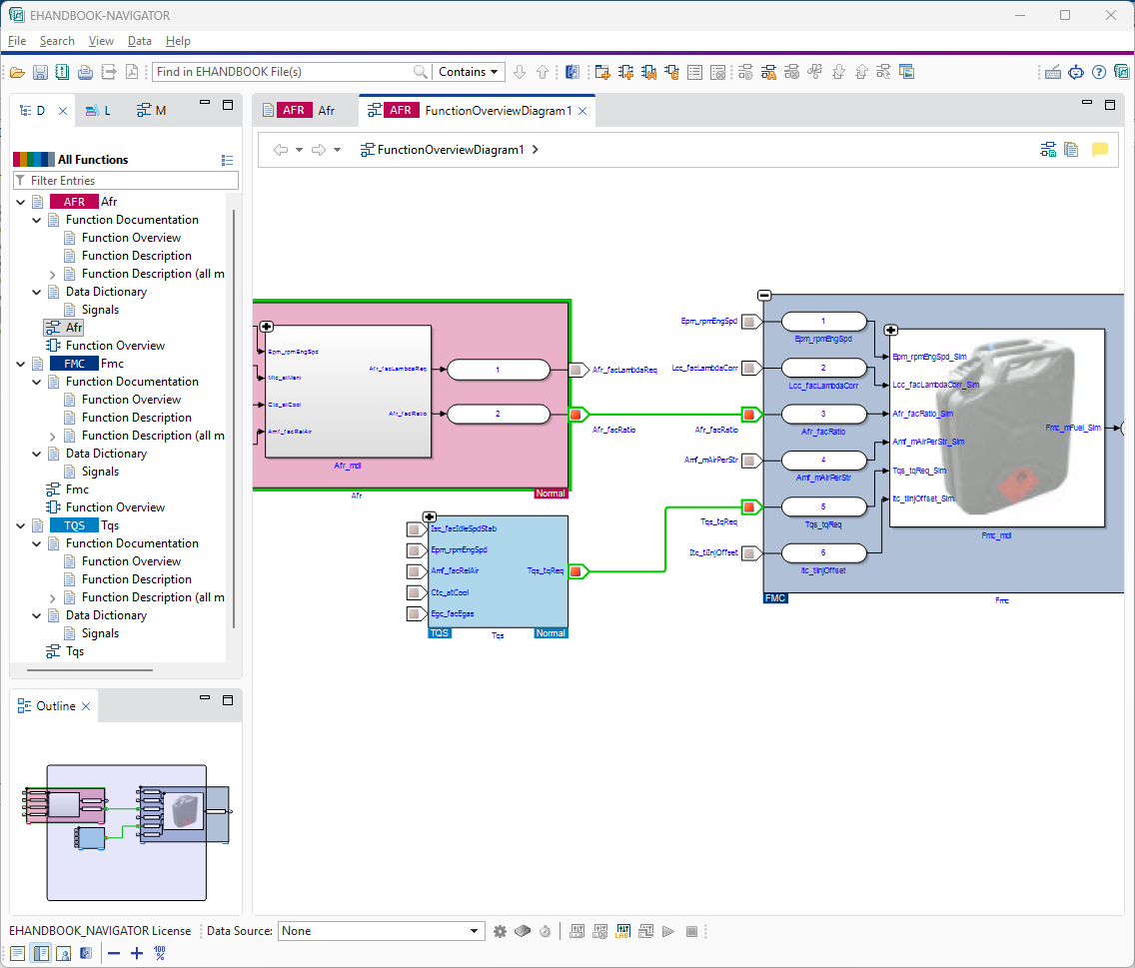Toggle the book layout button in bottom bar

click(86, 954)
